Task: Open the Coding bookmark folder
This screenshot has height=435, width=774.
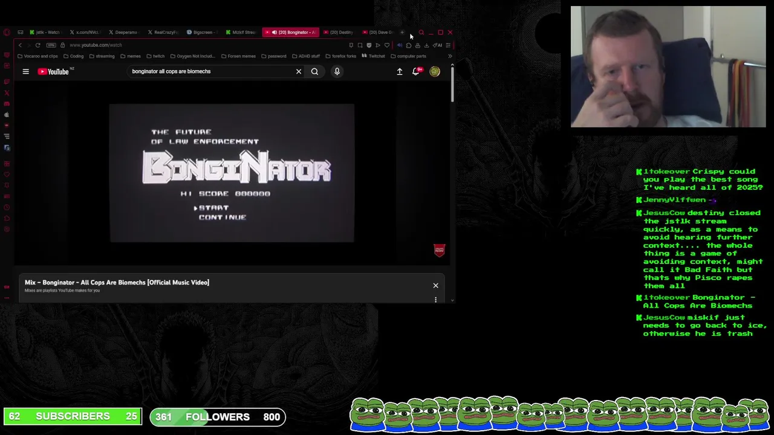Action: [73, 56]
